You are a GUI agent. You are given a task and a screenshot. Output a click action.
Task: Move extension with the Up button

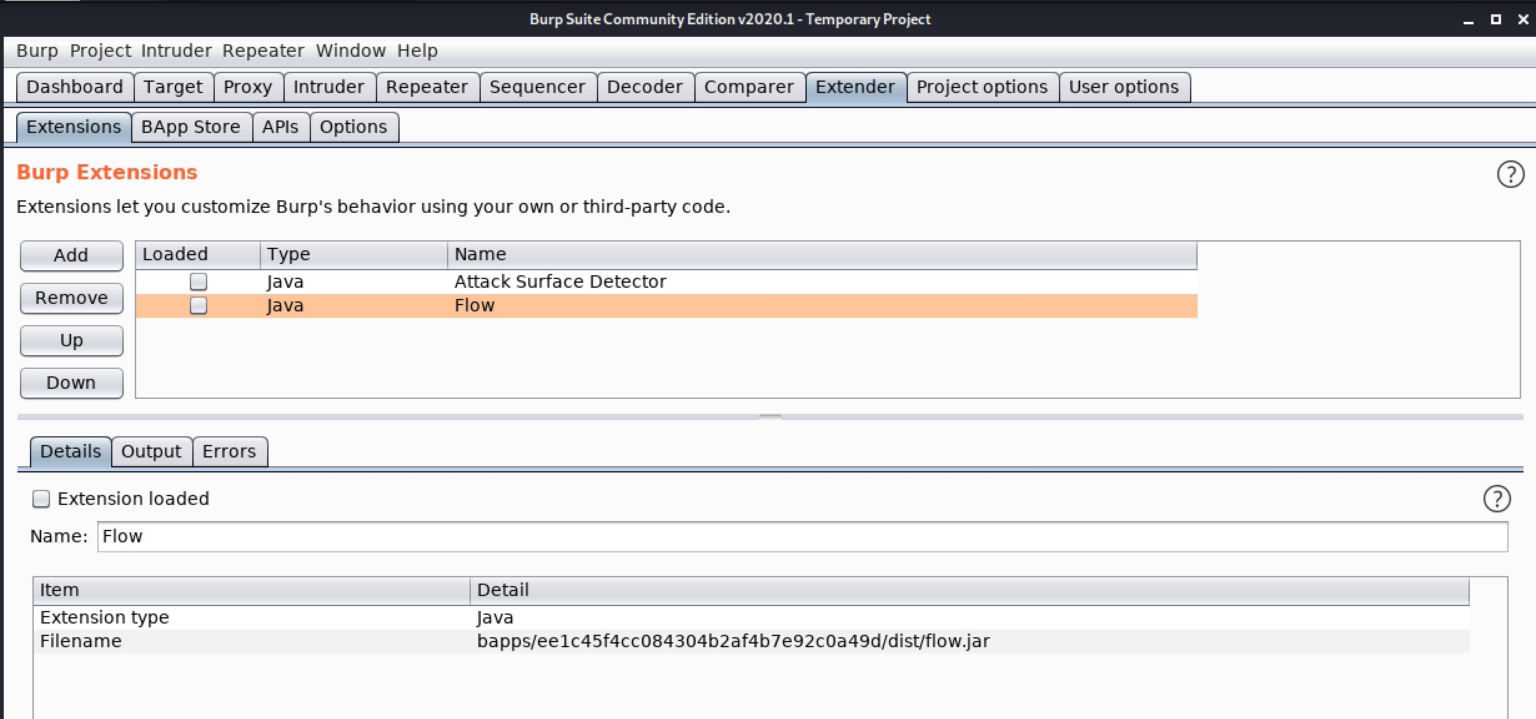coord(71,341)
